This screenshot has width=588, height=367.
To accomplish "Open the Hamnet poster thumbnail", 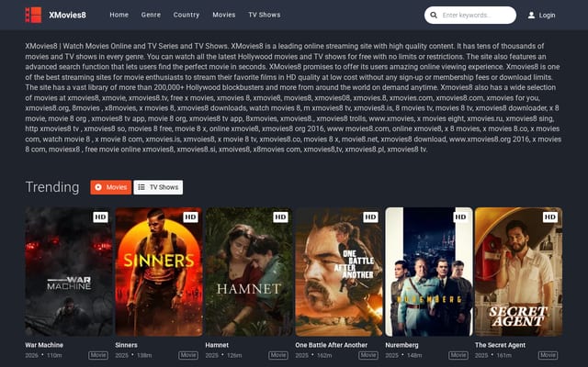I will (249, 272).
